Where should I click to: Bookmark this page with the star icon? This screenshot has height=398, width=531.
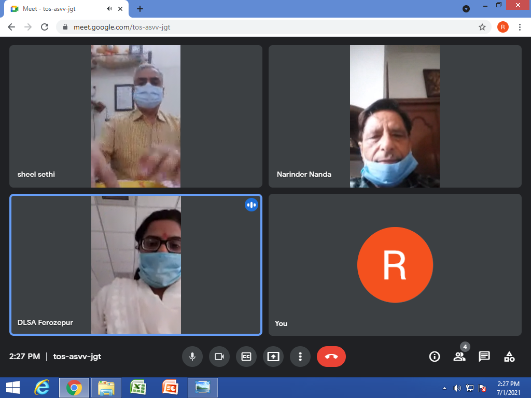(482, 27)
